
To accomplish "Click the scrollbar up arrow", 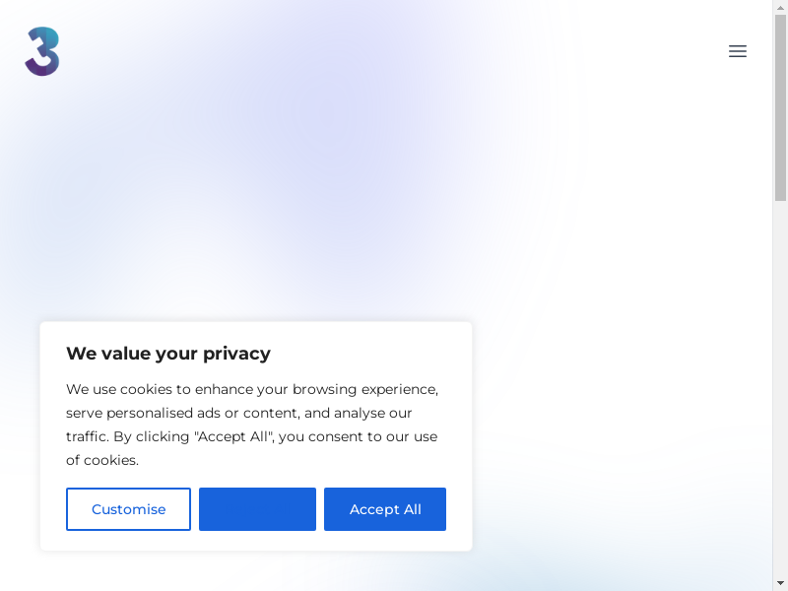I will (780, 8).
